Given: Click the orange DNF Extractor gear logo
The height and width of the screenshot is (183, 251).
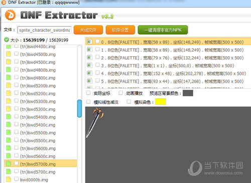Looking at the screenshot, I should click(10, 15).
